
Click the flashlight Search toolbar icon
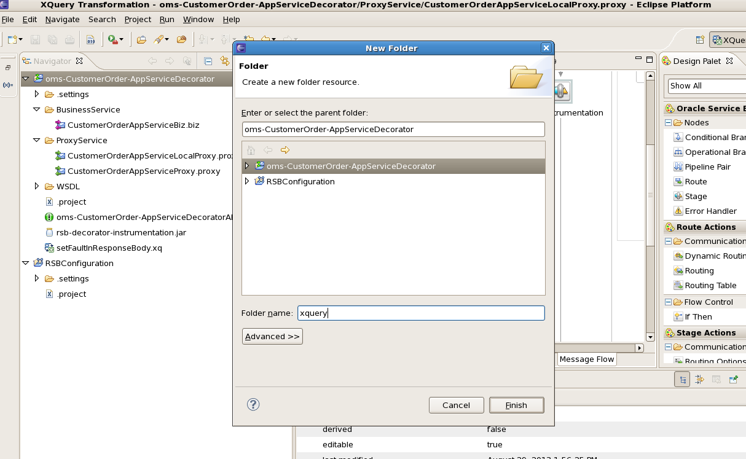pyautogui.click(x=159, y=40)
